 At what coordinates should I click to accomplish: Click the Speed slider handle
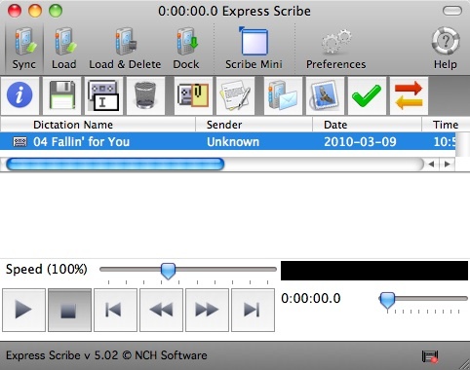[168, 271]
